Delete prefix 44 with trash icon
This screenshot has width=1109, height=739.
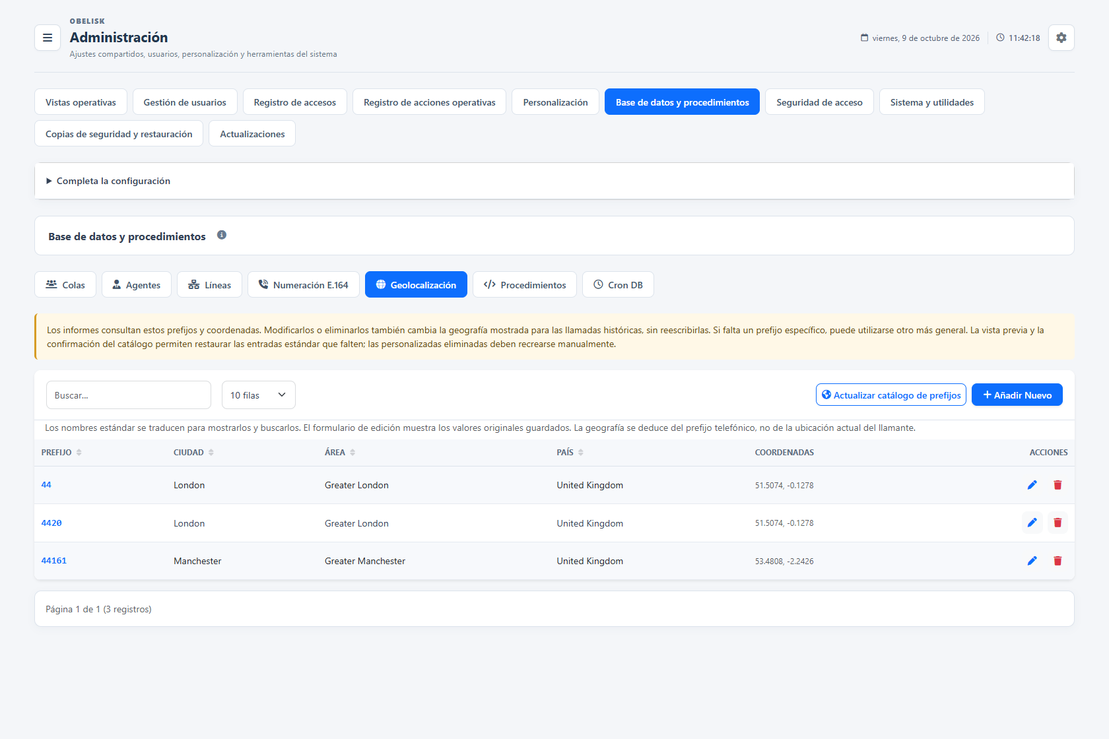click(x=1058, y=485)
